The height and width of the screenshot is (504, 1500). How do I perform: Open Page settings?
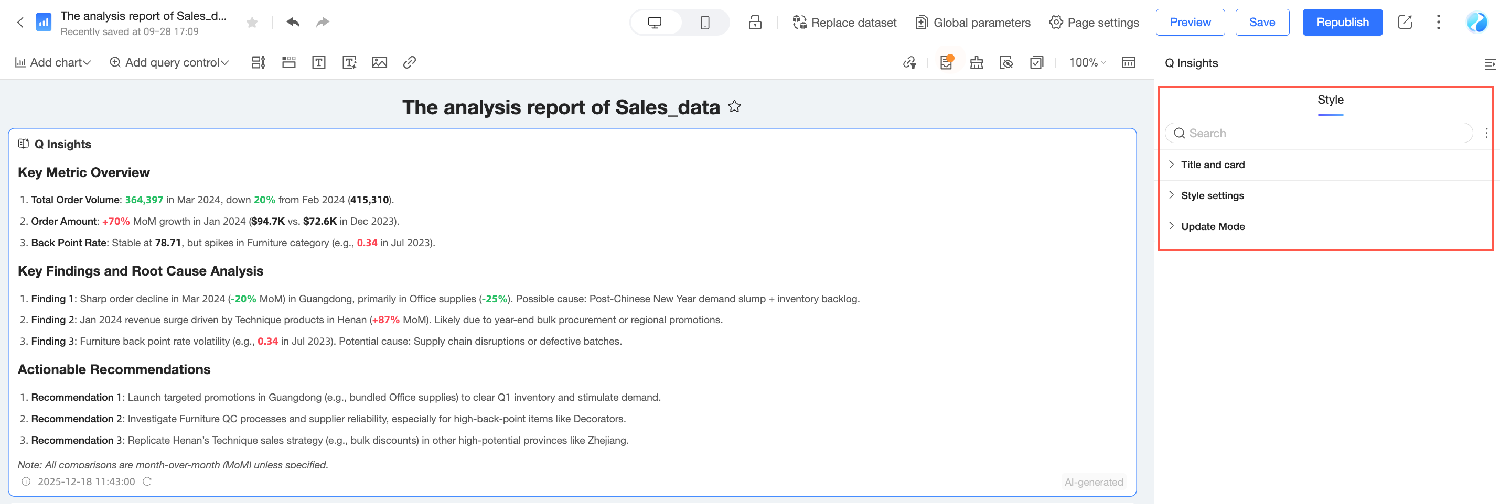pyautogui.click(x=1094, y=22)
